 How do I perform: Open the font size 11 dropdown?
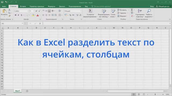[x=34, y=11]
